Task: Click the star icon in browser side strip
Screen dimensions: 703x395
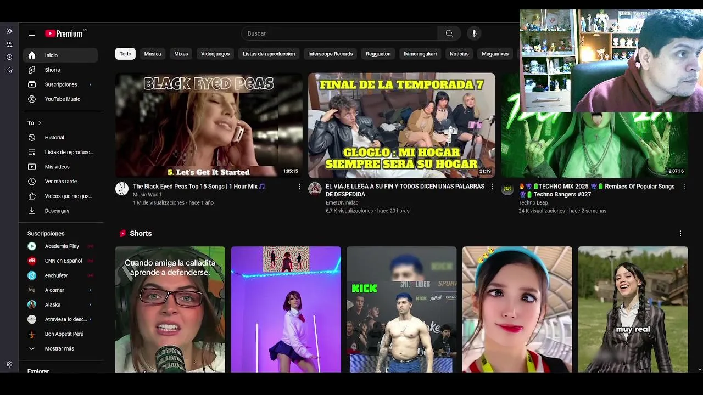Action: (x=9, y=70)
